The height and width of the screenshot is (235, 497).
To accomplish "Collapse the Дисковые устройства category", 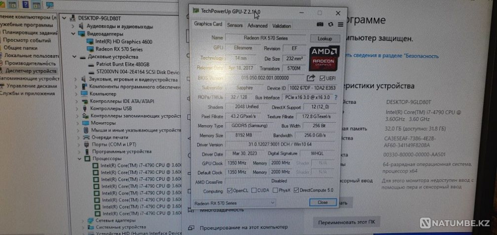I will click(x=74, y=57).
